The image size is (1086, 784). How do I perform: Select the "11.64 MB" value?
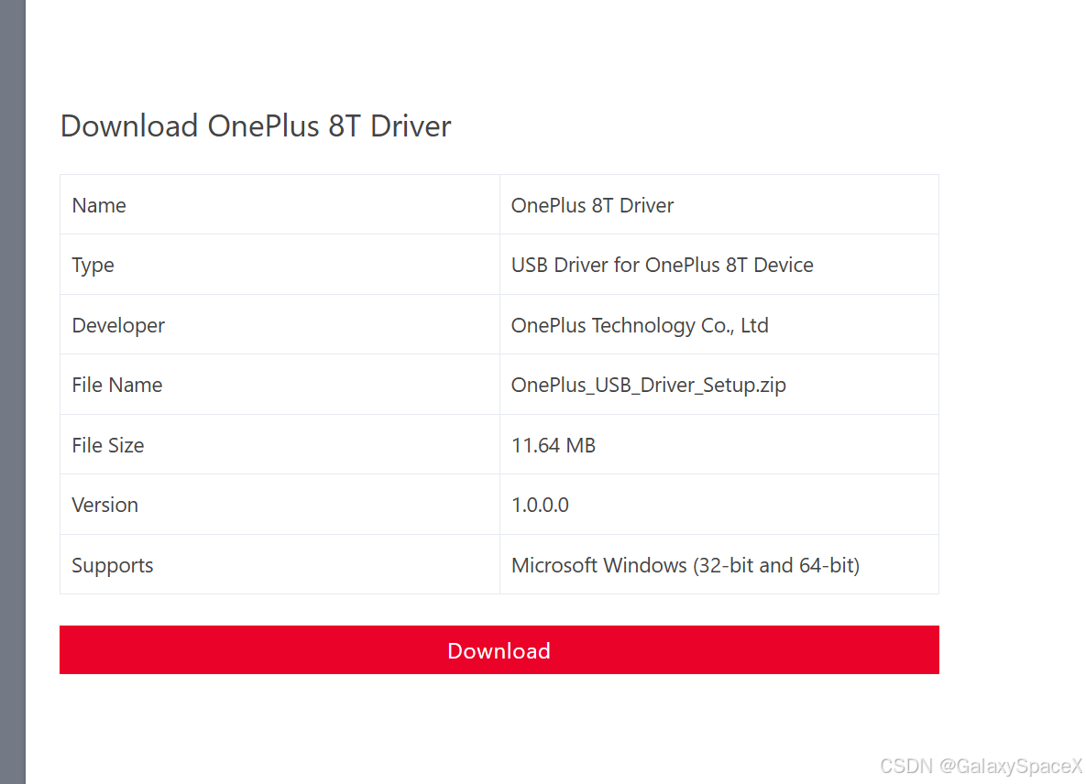554,445
